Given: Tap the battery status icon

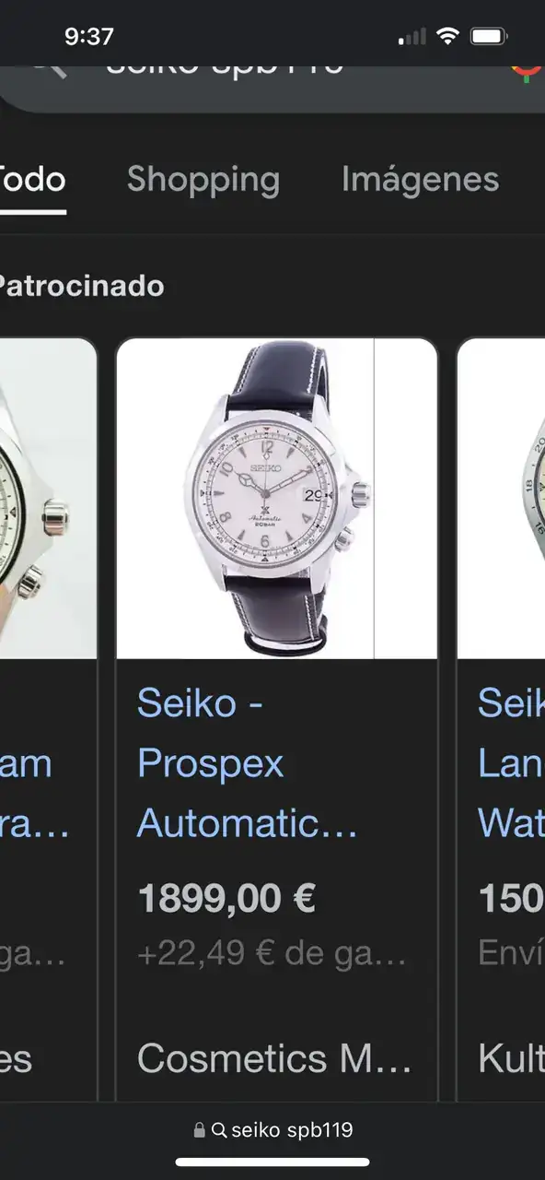Looking at the screenshot, I should (x=489, y=37).
